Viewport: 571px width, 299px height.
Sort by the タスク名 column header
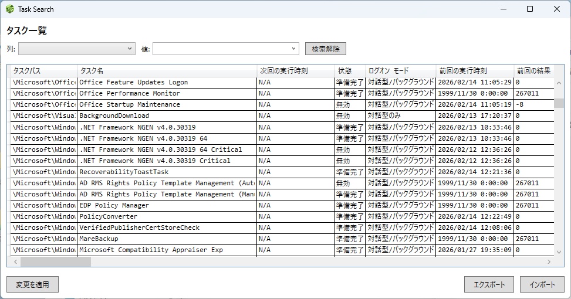click(167, 70)
